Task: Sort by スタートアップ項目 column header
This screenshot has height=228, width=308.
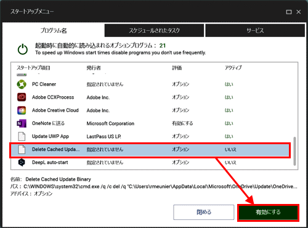Action: 33,68
